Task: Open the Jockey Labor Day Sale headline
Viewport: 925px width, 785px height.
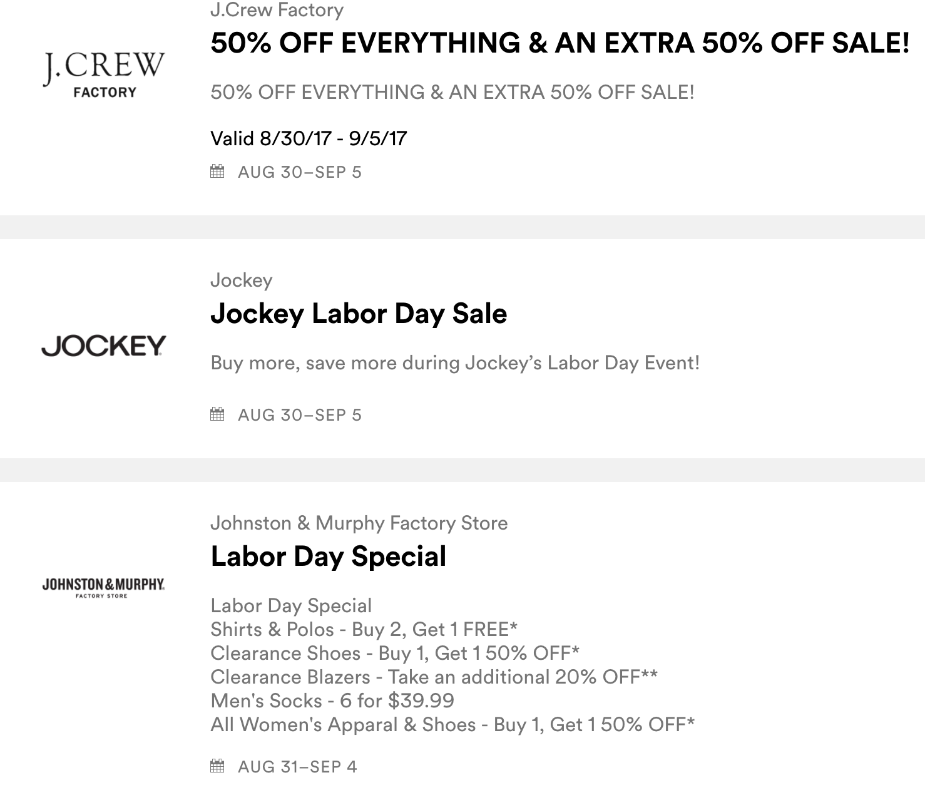Action: (x=359, y=314)
